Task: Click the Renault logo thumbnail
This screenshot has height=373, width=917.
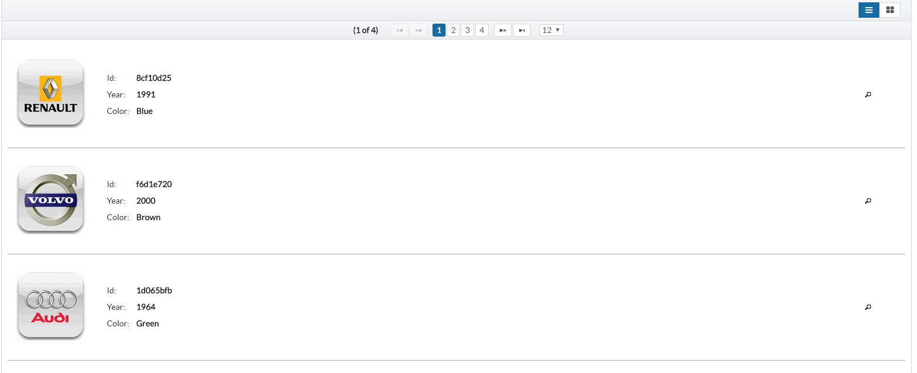Action: click(51, 93)
